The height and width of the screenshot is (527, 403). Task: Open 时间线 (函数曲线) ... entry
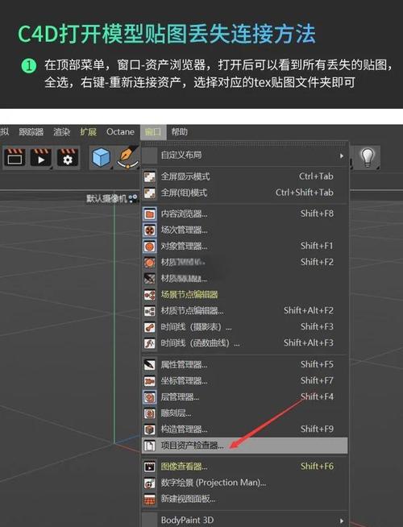[244, 343]
